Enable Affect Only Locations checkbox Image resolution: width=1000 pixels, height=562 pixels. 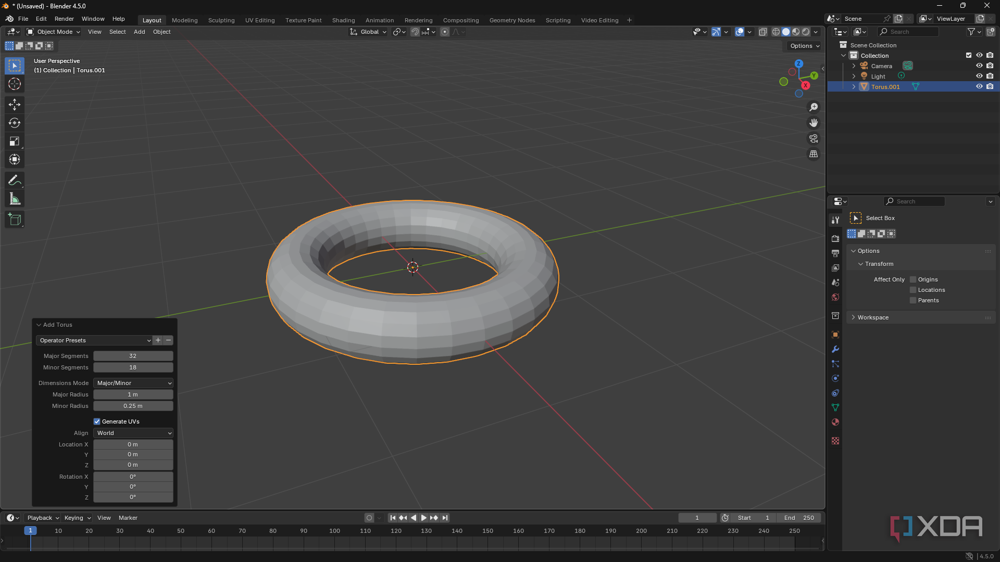(x=913, y=290)
